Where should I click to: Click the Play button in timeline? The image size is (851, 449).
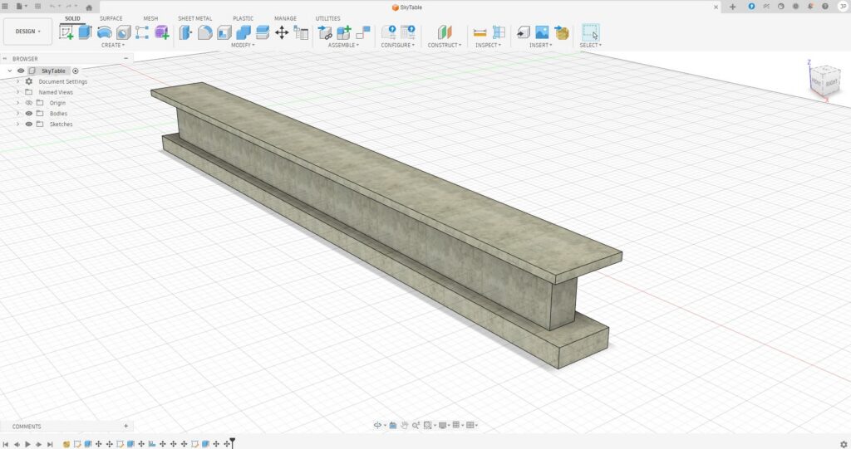pos(27,444)
